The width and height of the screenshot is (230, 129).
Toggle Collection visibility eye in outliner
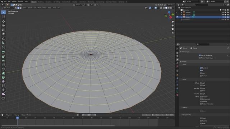coord(223,10)
